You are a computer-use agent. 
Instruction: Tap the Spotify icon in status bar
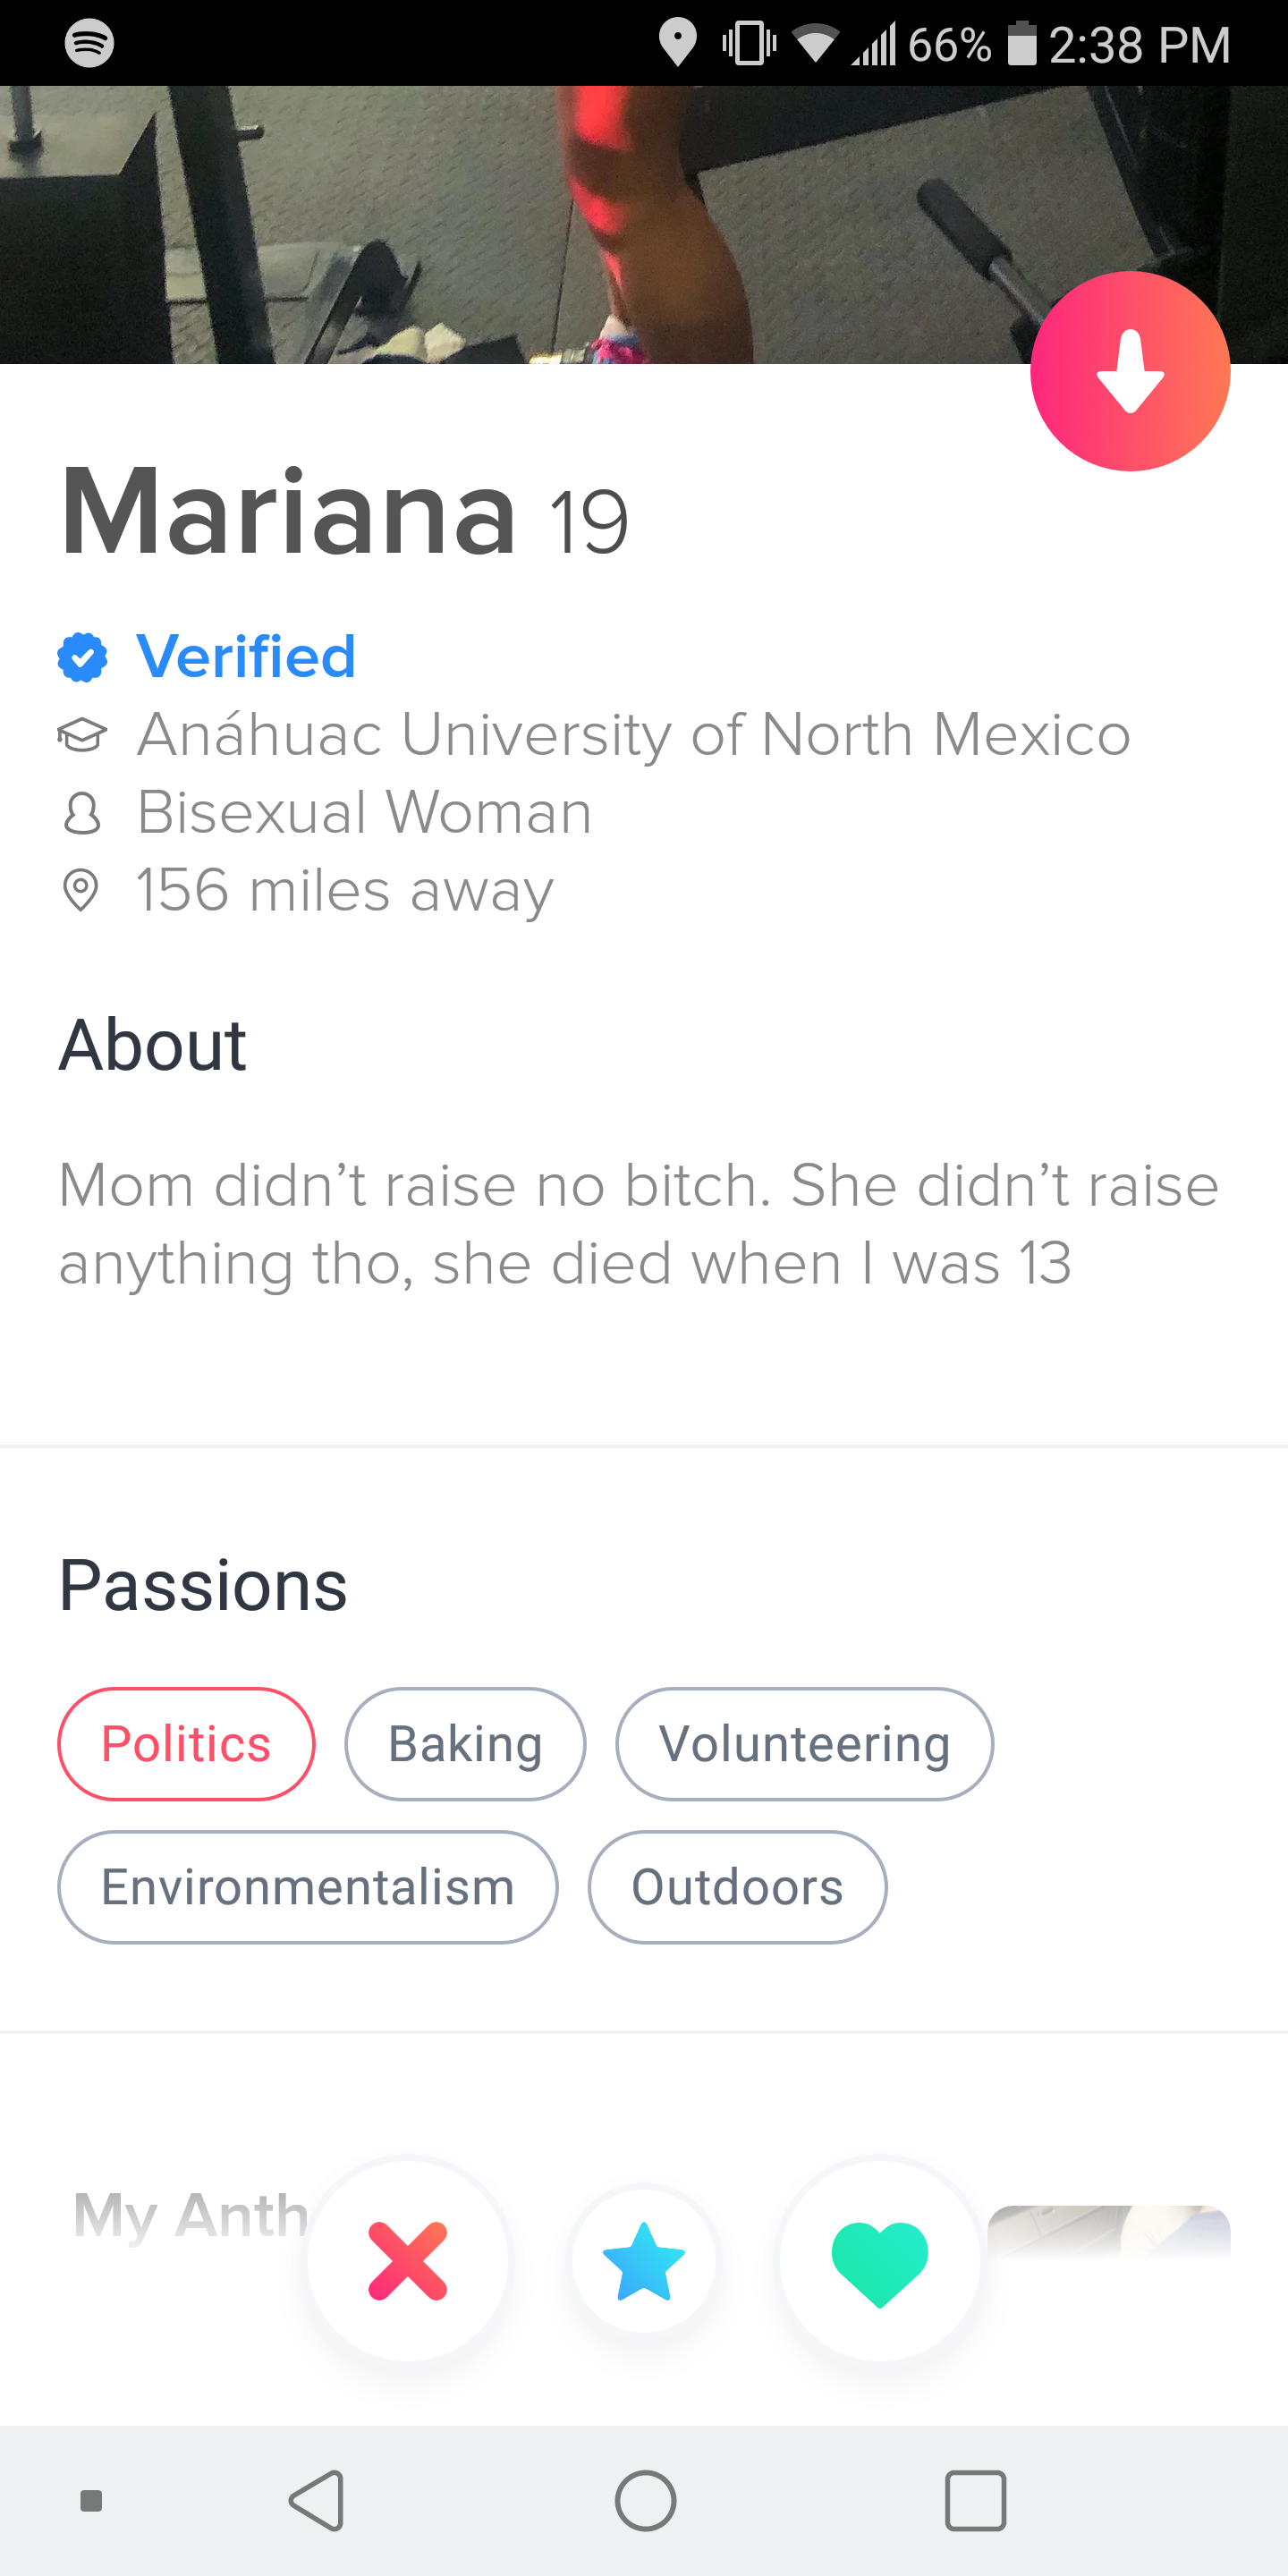click(x=89, y=43)
